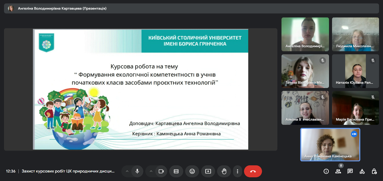The width and height of the screenshot is (383, 181).
Task: Turn off the camera
Action: coord(161,171)
